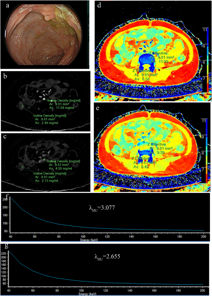Click the 'Av: 8.42' Z Effective value in panel e

tap(141, 167)
